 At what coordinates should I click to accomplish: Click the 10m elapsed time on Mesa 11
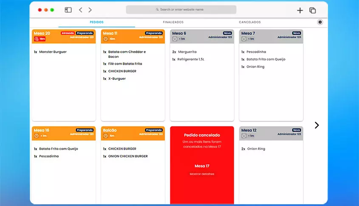[x=113, y=39]
